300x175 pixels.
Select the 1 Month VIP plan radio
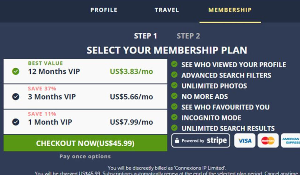(x=16, y=122)
